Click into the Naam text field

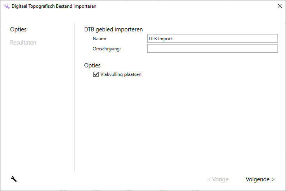point(212,38)
